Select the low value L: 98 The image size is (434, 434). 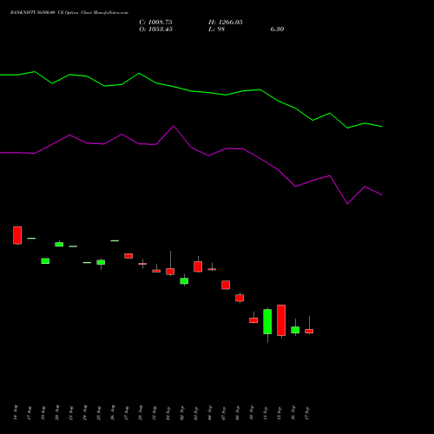[216, 30]
